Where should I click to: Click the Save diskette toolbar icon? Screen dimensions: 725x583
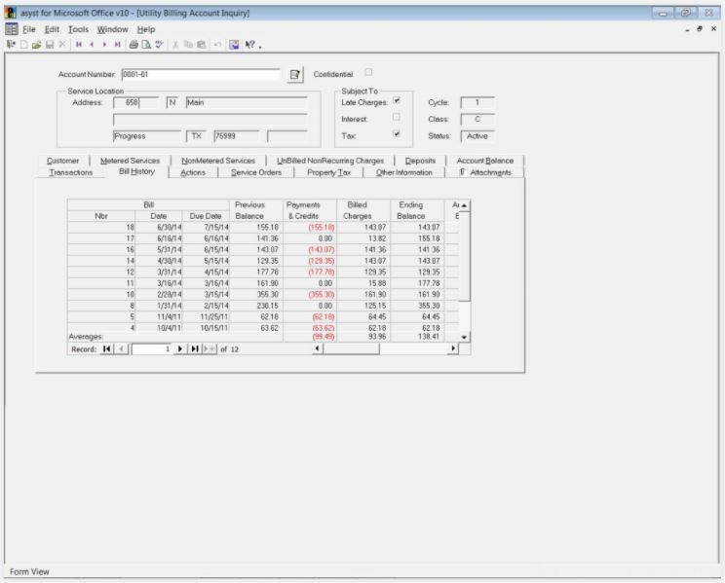tap(50, 45)
